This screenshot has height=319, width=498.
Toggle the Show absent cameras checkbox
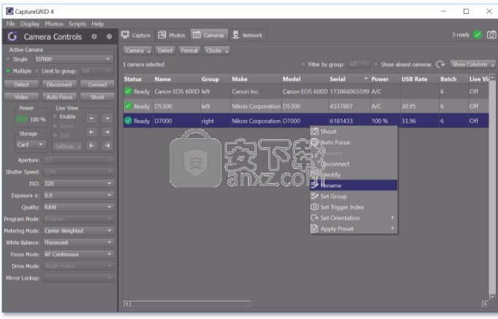click(x=376, y=64)
